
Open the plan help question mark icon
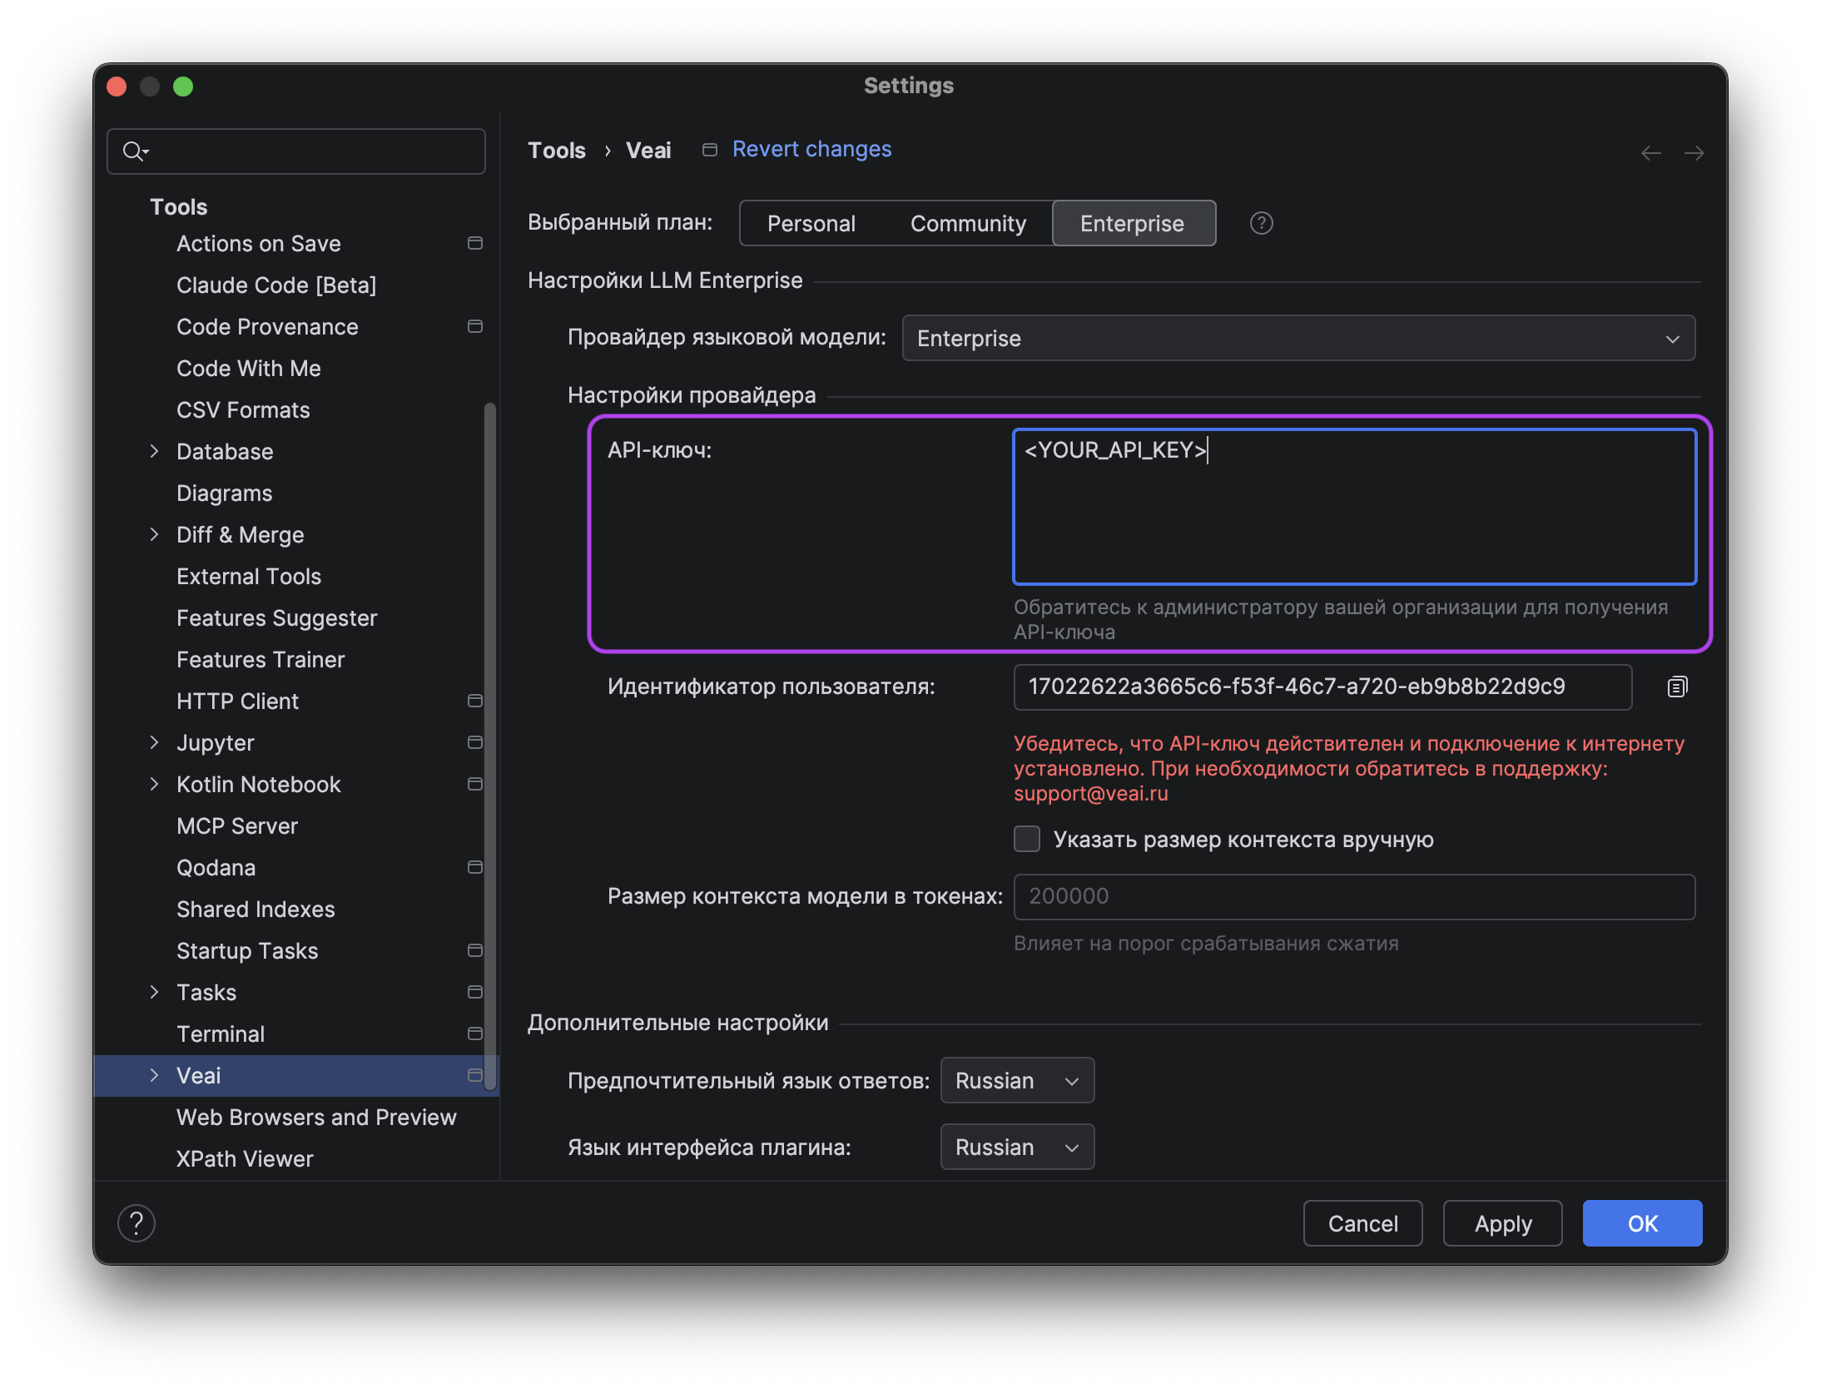(1261, 223)
